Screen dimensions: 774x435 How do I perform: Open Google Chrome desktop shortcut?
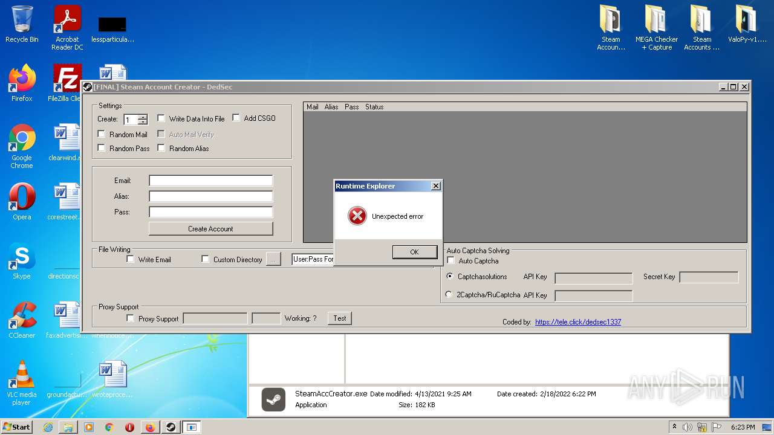[22, 146]
